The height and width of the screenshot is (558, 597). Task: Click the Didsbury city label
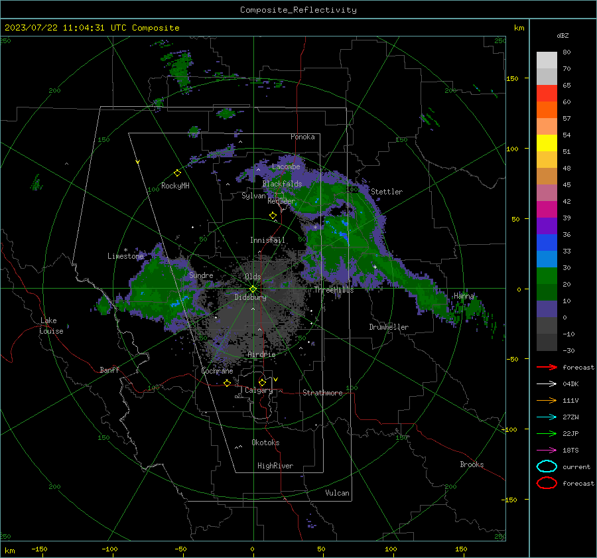pyautogui.click(x=250, y=297)
